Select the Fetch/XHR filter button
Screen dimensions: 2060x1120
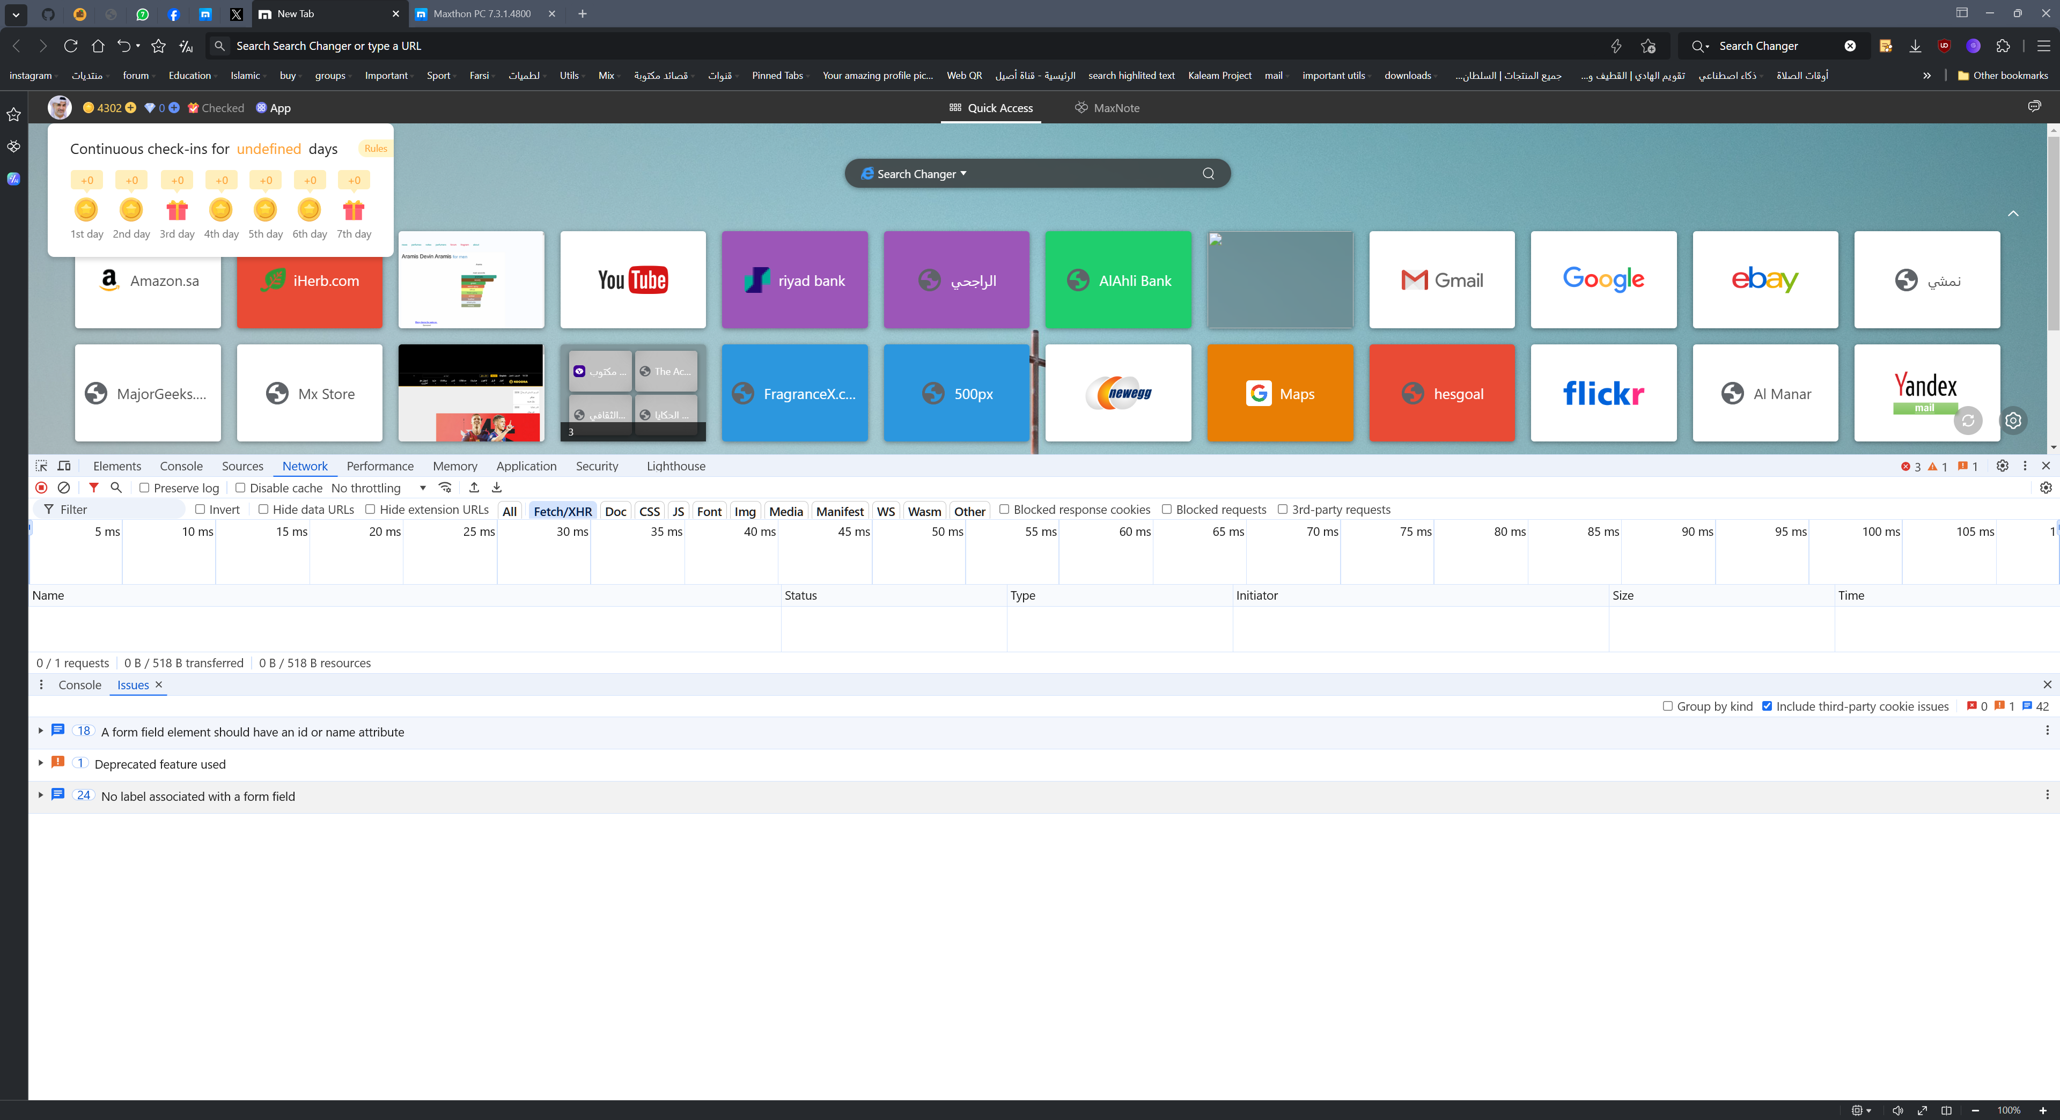coord(562,511)
